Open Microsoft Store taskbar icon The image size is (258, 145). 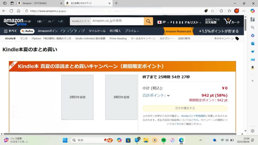[x=128, y=140]
